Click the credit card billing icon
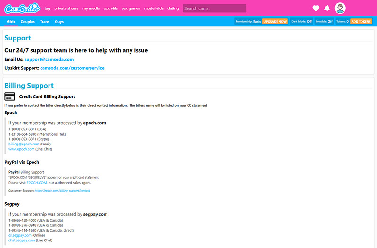The image size is (377, 248). click(x=9, y=96)
